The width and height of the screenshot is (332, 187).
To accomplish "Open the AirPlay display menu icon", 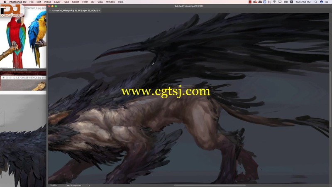I will pos(280,2).
